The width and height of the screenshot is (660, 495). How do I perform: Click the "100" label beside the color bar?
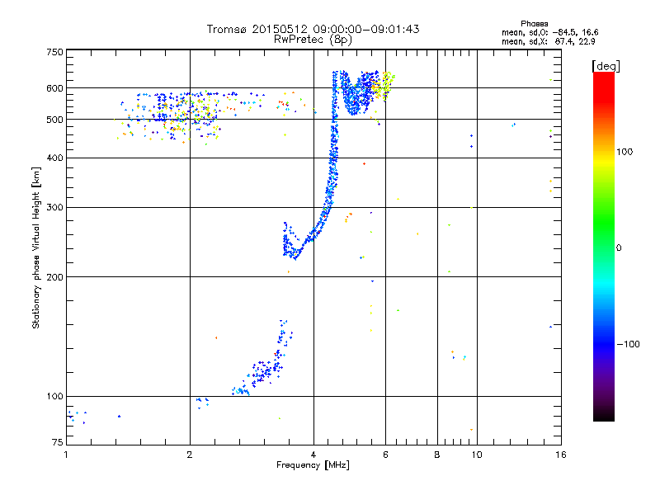(x=625, y=152)
